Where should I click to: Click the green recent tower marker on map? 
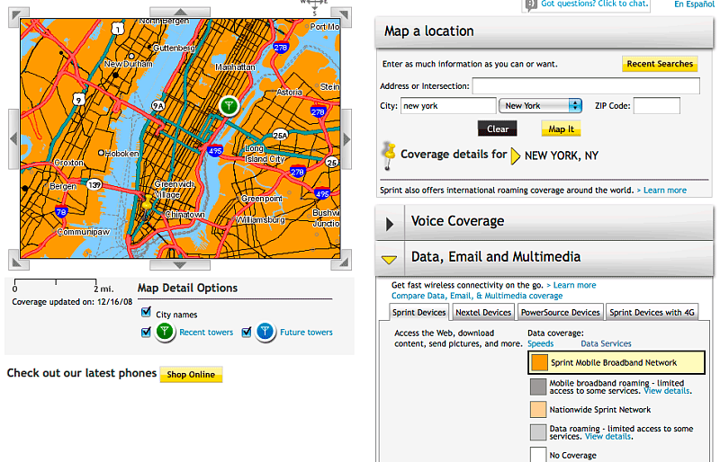[229, 105]
